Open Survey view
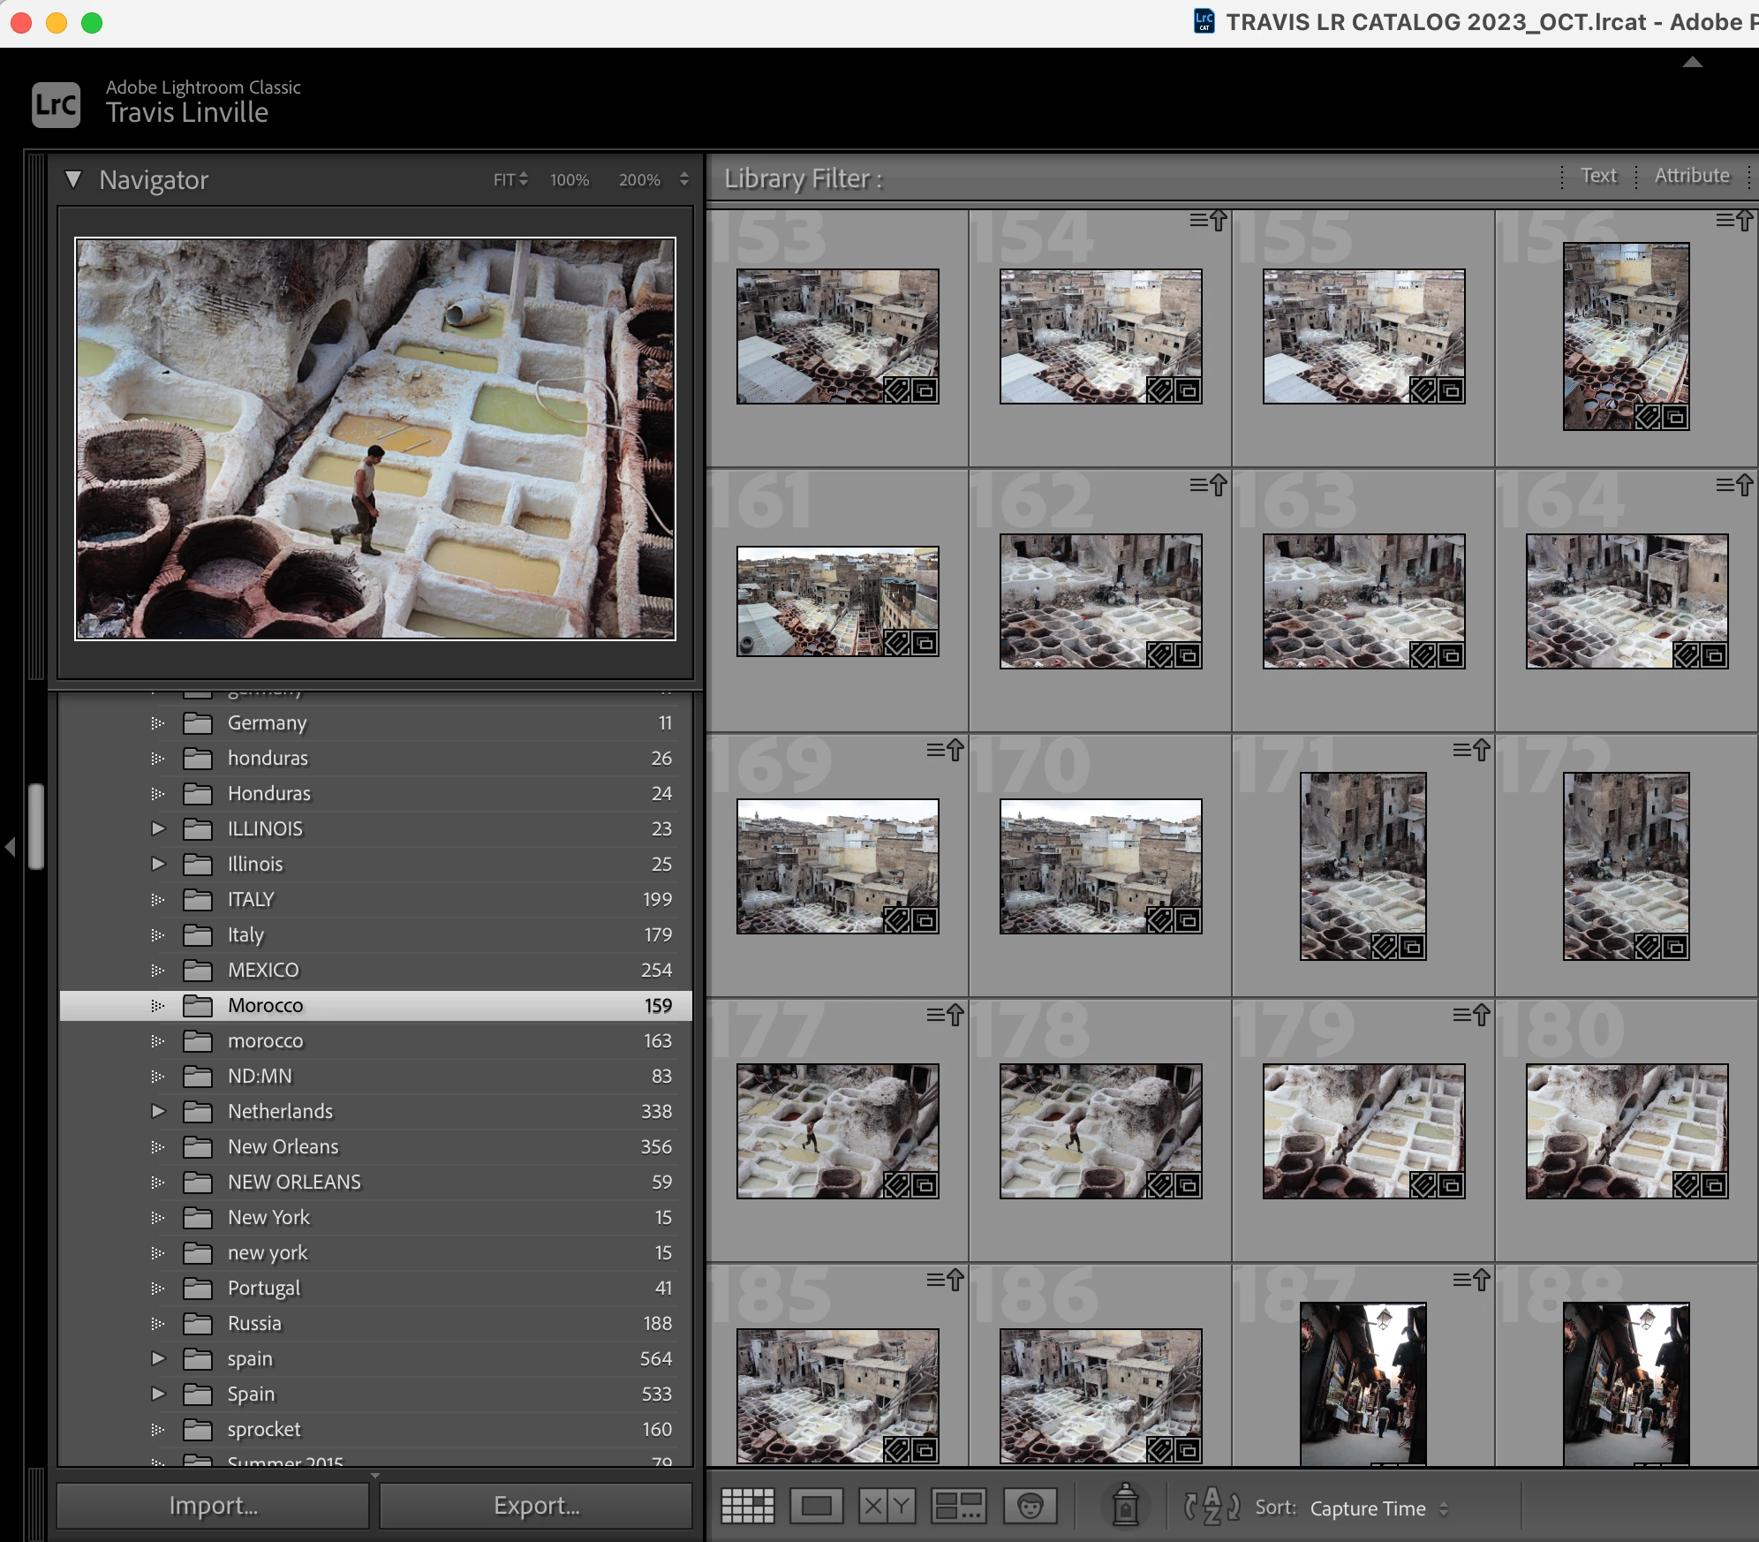The height and width of the screenshot is (1542, 1759). (958, 1506)
